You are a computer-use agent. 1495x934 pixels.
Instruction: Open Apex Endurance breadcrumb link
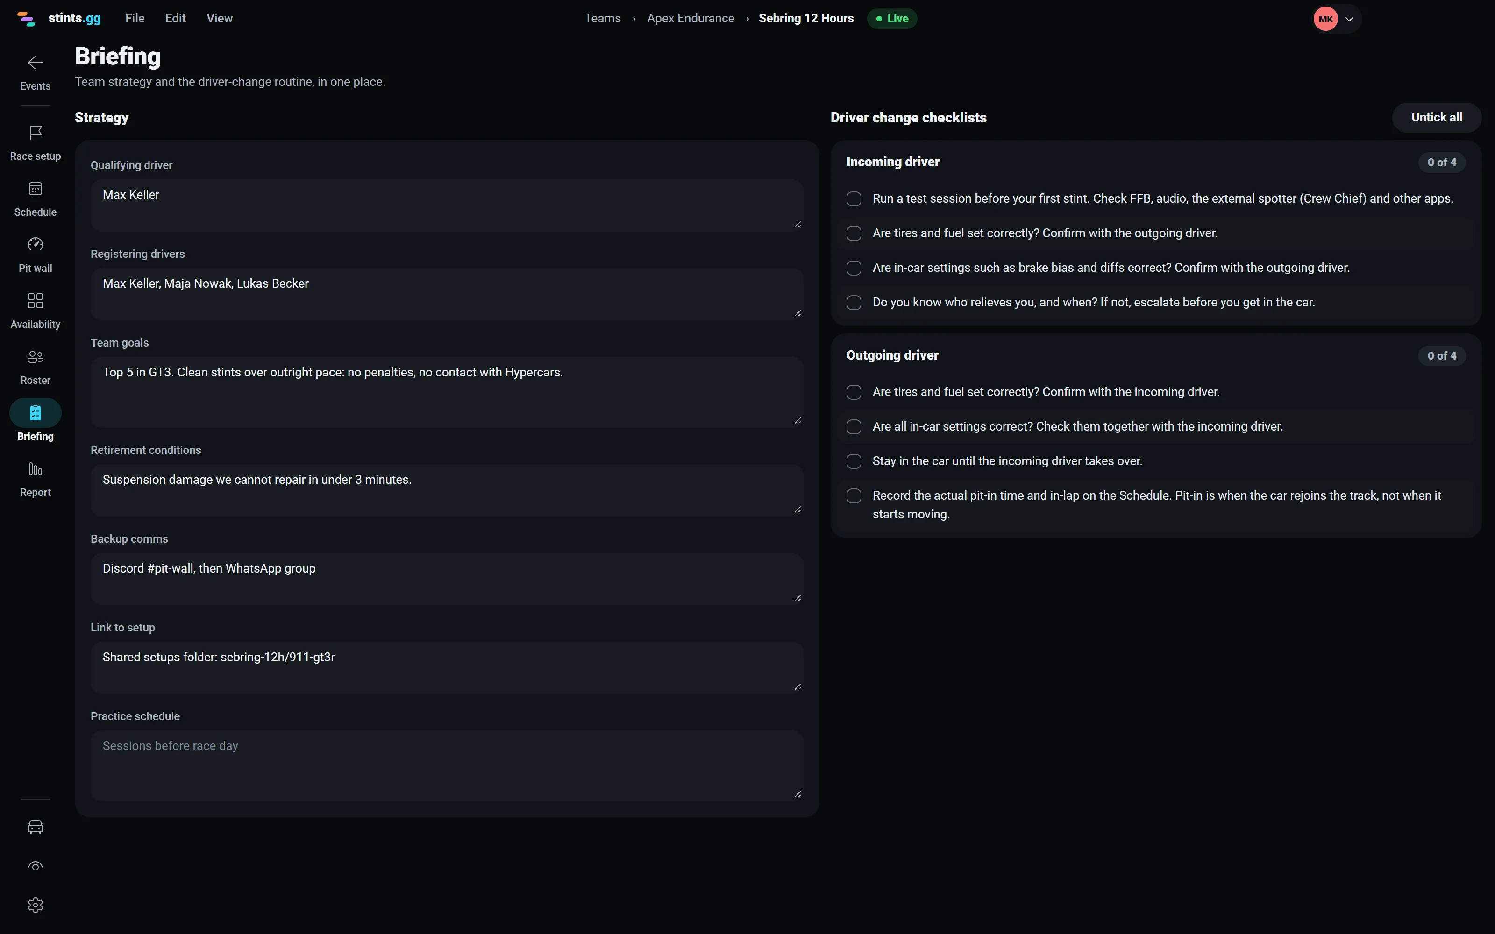691,19
